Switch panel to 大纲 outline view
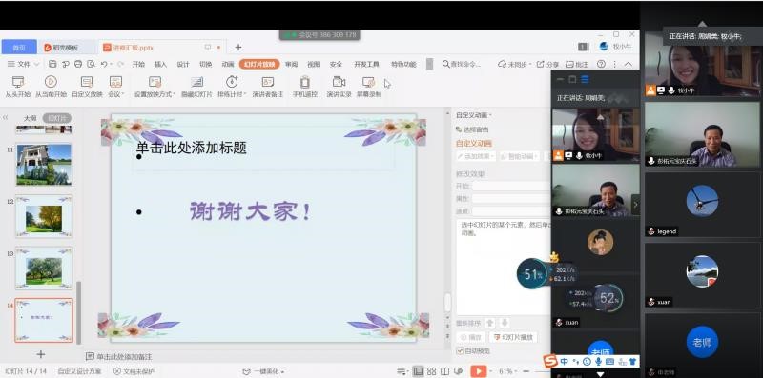Viewport: 763px width, 378px height. (31, 118)
